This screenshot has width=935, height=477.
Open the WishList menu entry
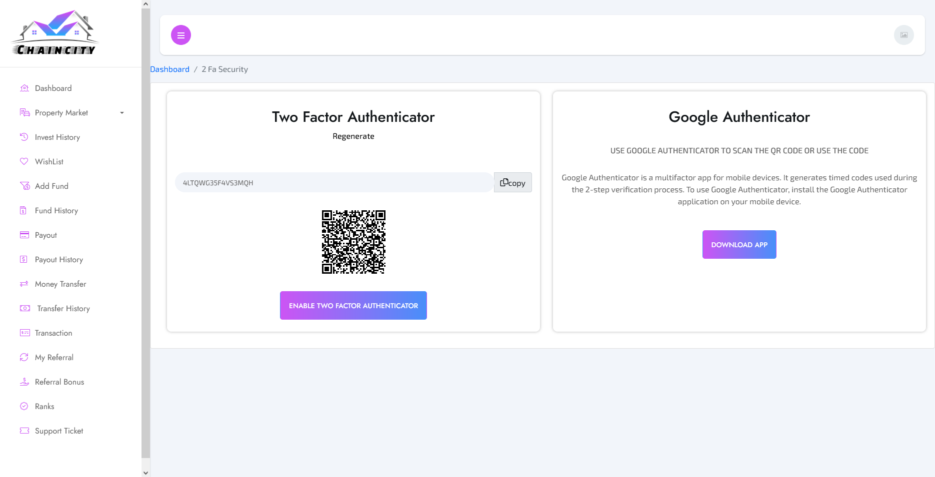tap(49, 162)
